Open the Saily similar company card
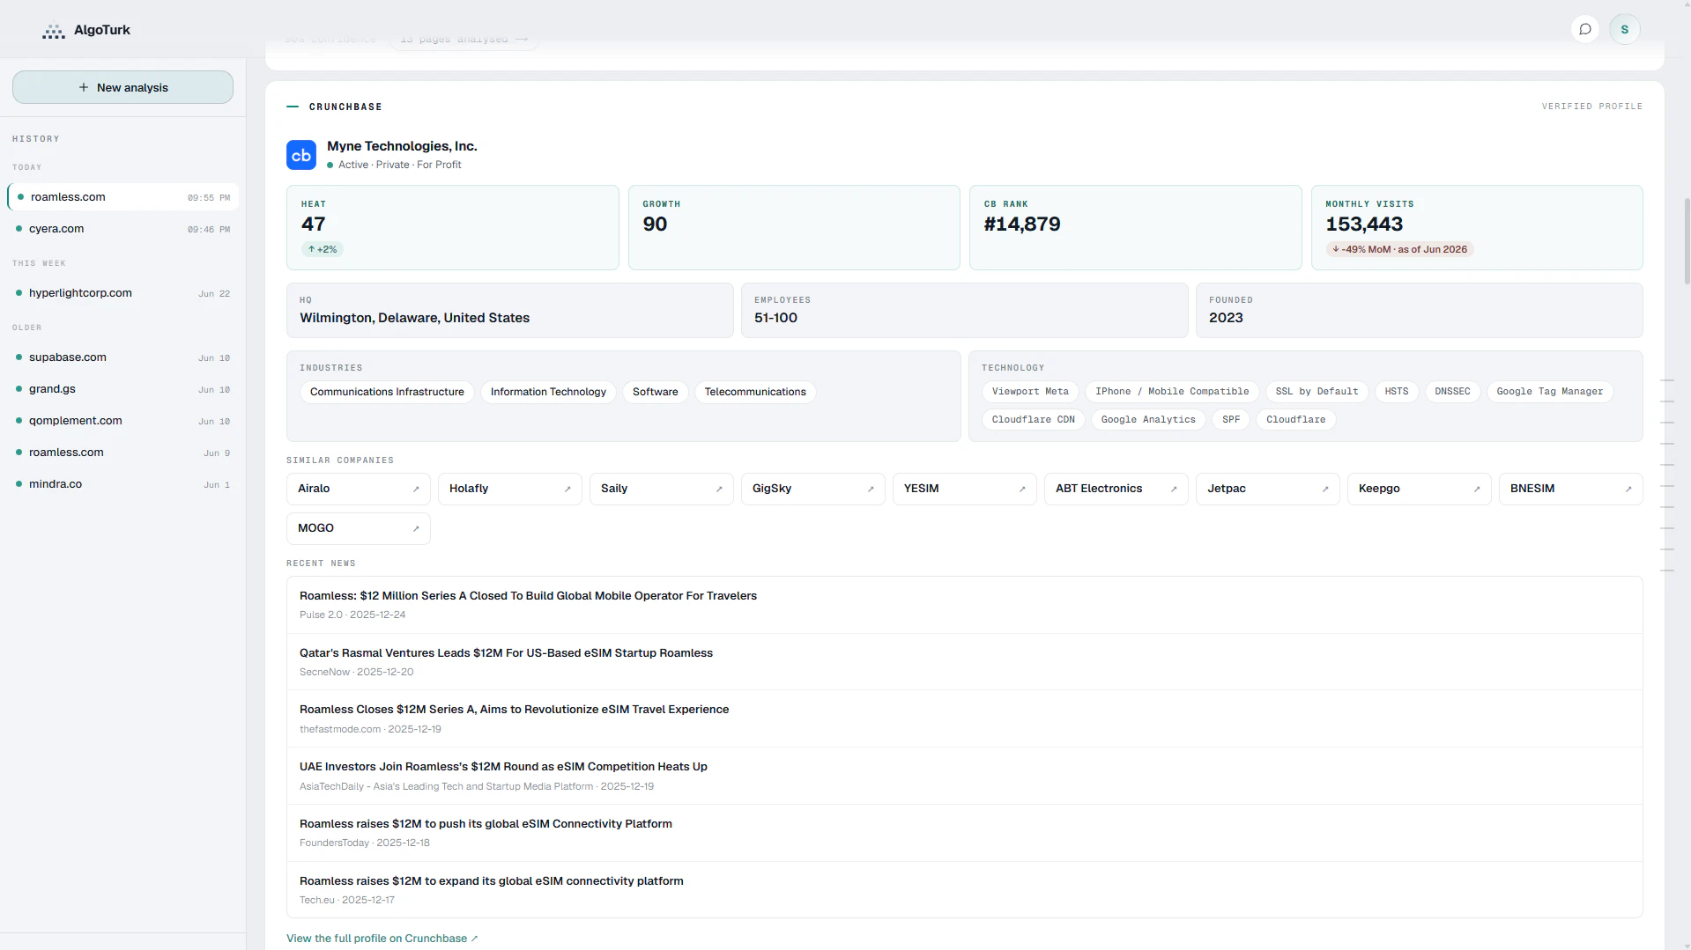Screen dimensions: 1691x950 pyautogui.click(x=662, y=489)
